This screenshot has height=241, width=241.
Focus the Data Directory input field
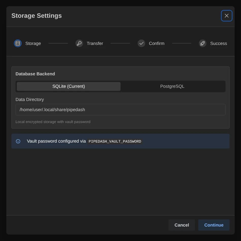click(x=120, y=110)
